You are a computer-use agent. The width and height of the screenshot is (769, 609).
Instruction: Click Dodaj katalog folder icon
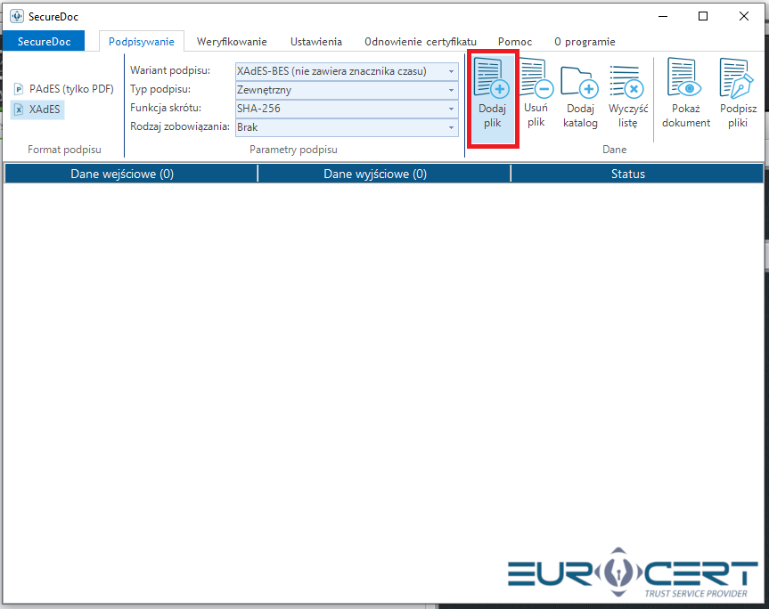click(x=580, y=82)
